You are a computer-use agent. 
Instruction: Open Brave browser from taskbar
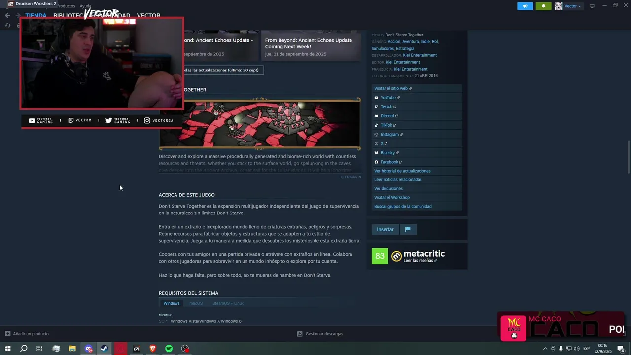(x=153, y=349)
